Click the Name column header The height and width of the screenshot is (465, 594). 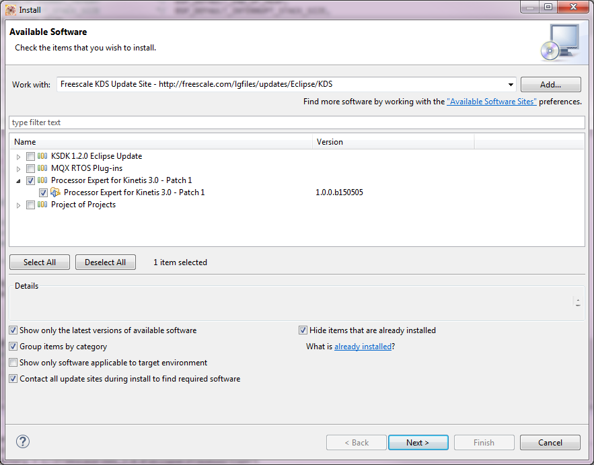click(x=161, y=142)
